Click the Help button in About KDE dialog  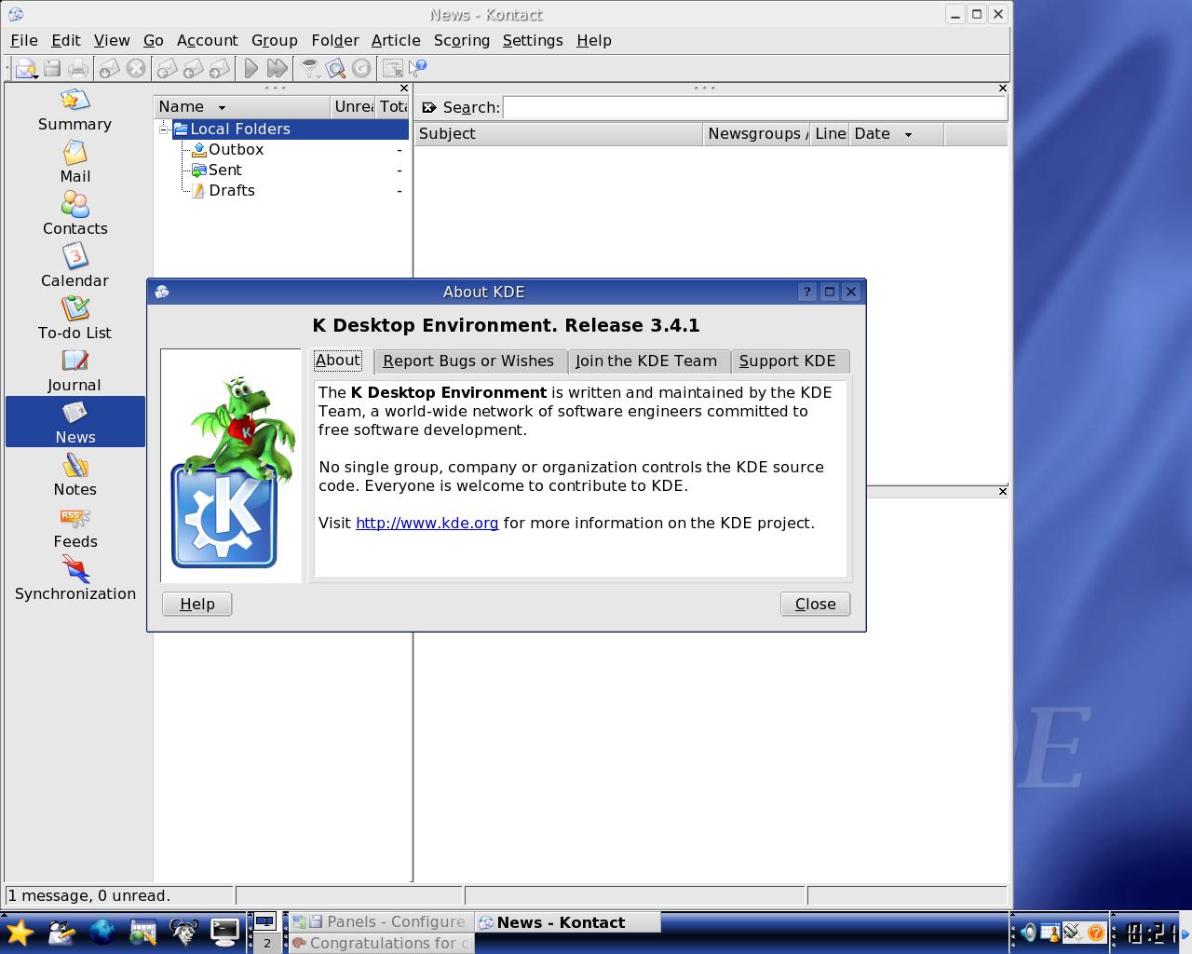pyautogui.click(x=196, y=604)
